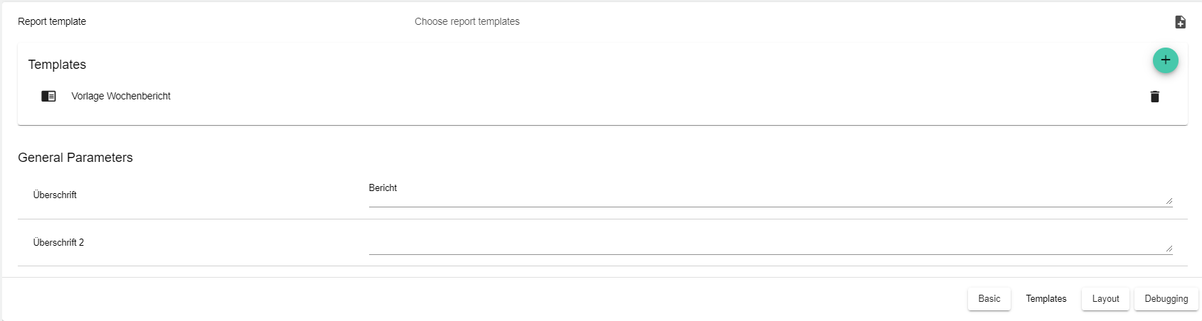Click the add file icon beside Choose report templates
This screenshot has height=321, width=1202.
[1180, 22]
